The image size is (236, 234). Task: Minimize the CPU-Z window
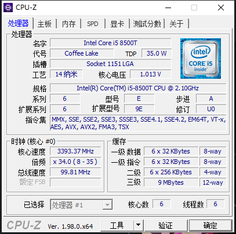tap(168, 8)
